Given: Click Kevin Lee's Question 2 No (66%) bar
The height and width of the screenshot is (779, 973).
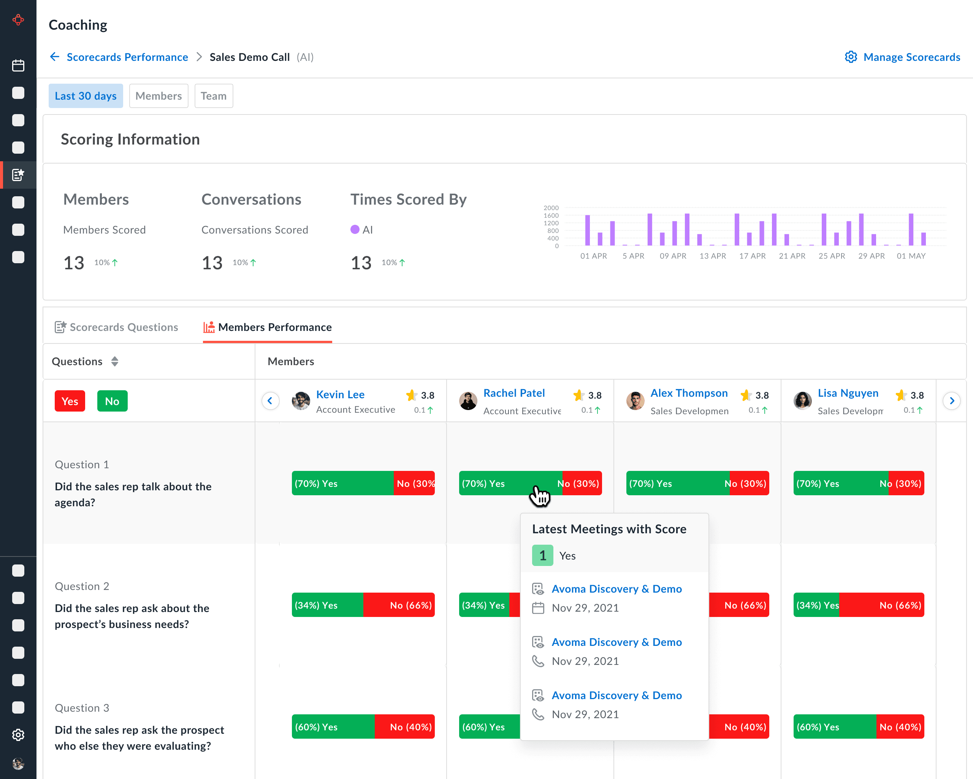Looking at the screenshot, I should [399, 605].
